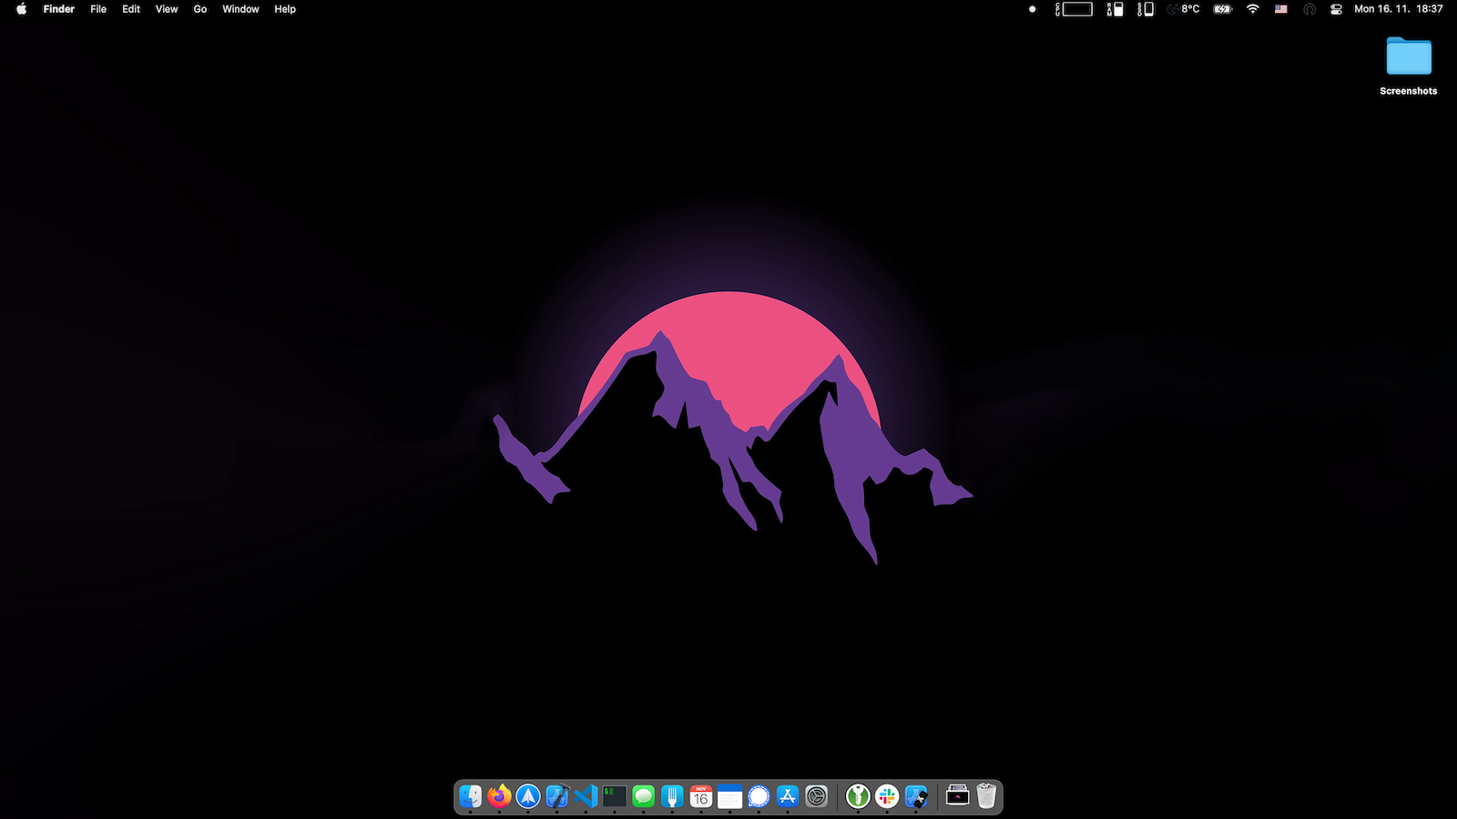The width and height of the screenshot is (1457, 819).
Task: Open Apple Maps
Action: (x=528, y=796)
